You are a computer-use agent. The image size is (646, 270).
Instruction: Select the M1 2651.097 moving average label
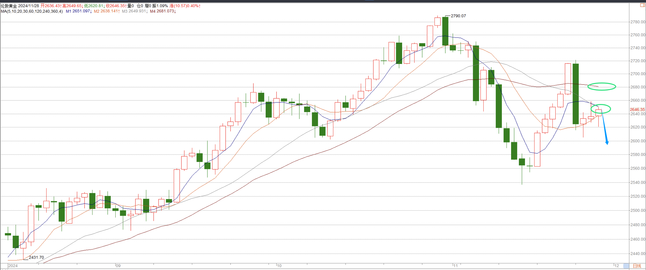pos(79,11)
